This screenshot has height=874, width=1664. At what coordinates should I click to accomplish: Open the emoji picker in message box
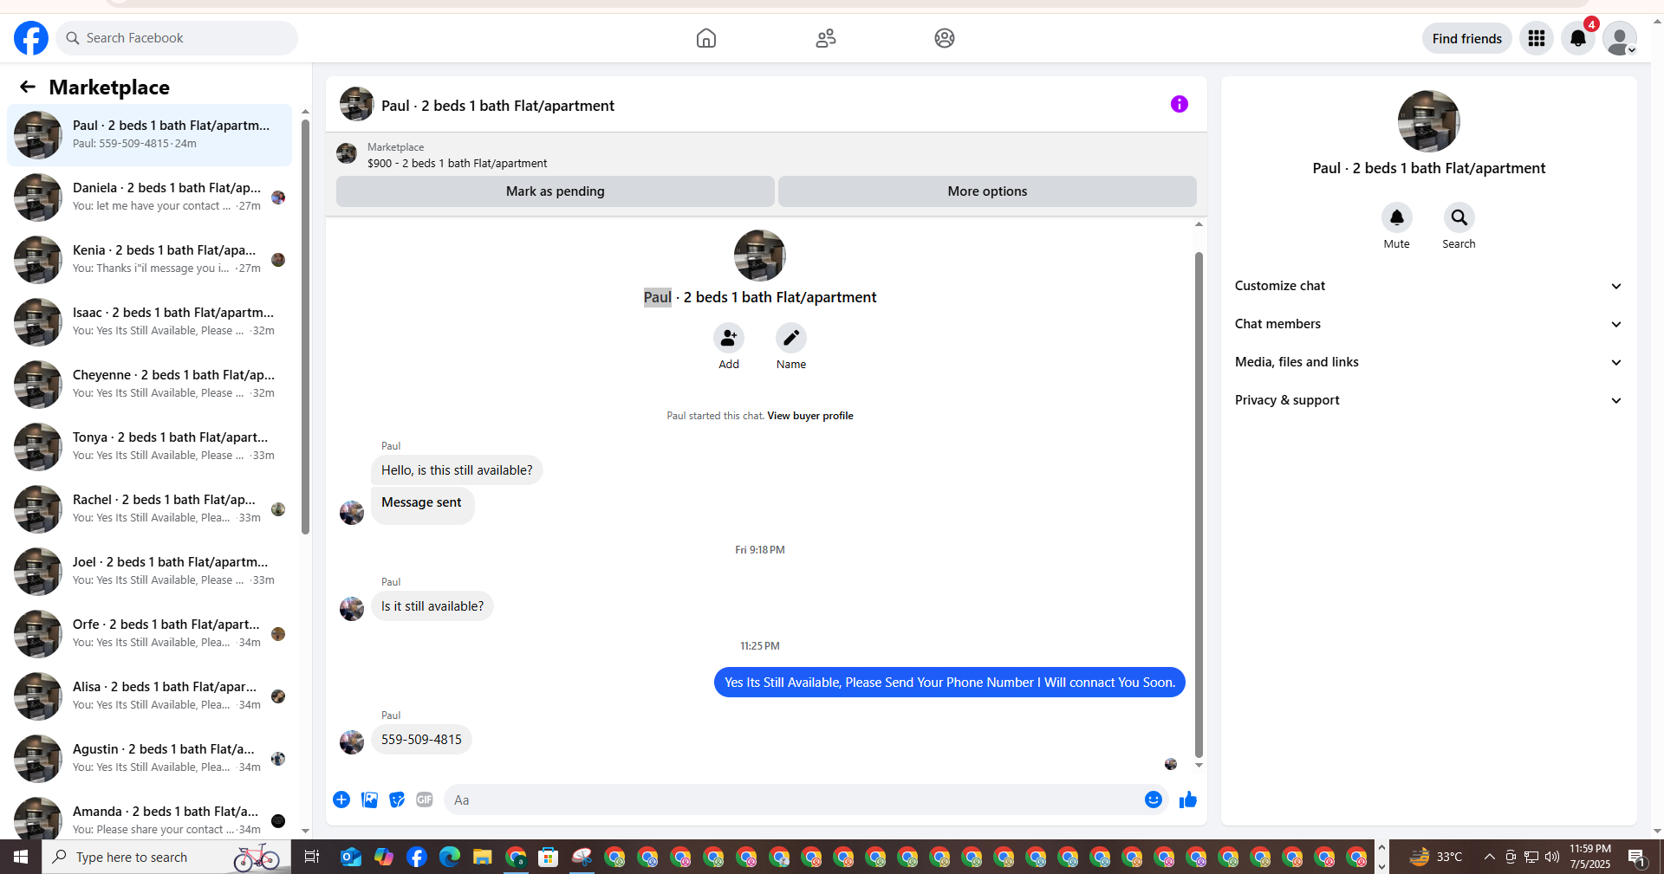click(1154, 800)
